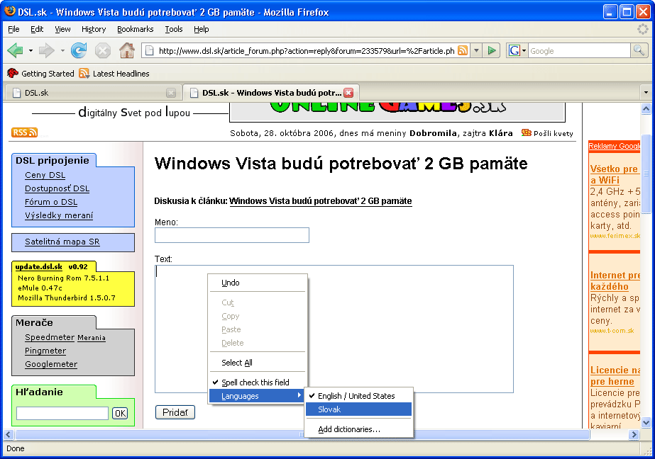Open update.dsl.sk link

[x=38, y=267]
